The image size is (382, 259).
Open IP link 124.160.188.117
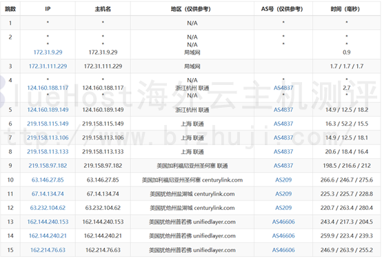(x=48, y=88)
